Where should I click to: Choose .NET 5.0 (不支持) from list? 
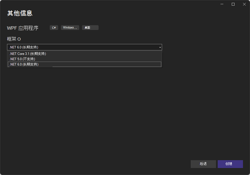pos(22,59)
